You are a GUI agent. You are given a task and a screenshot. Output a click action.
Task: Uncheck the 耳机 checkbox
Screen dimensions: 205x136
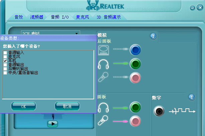[5, 61]
